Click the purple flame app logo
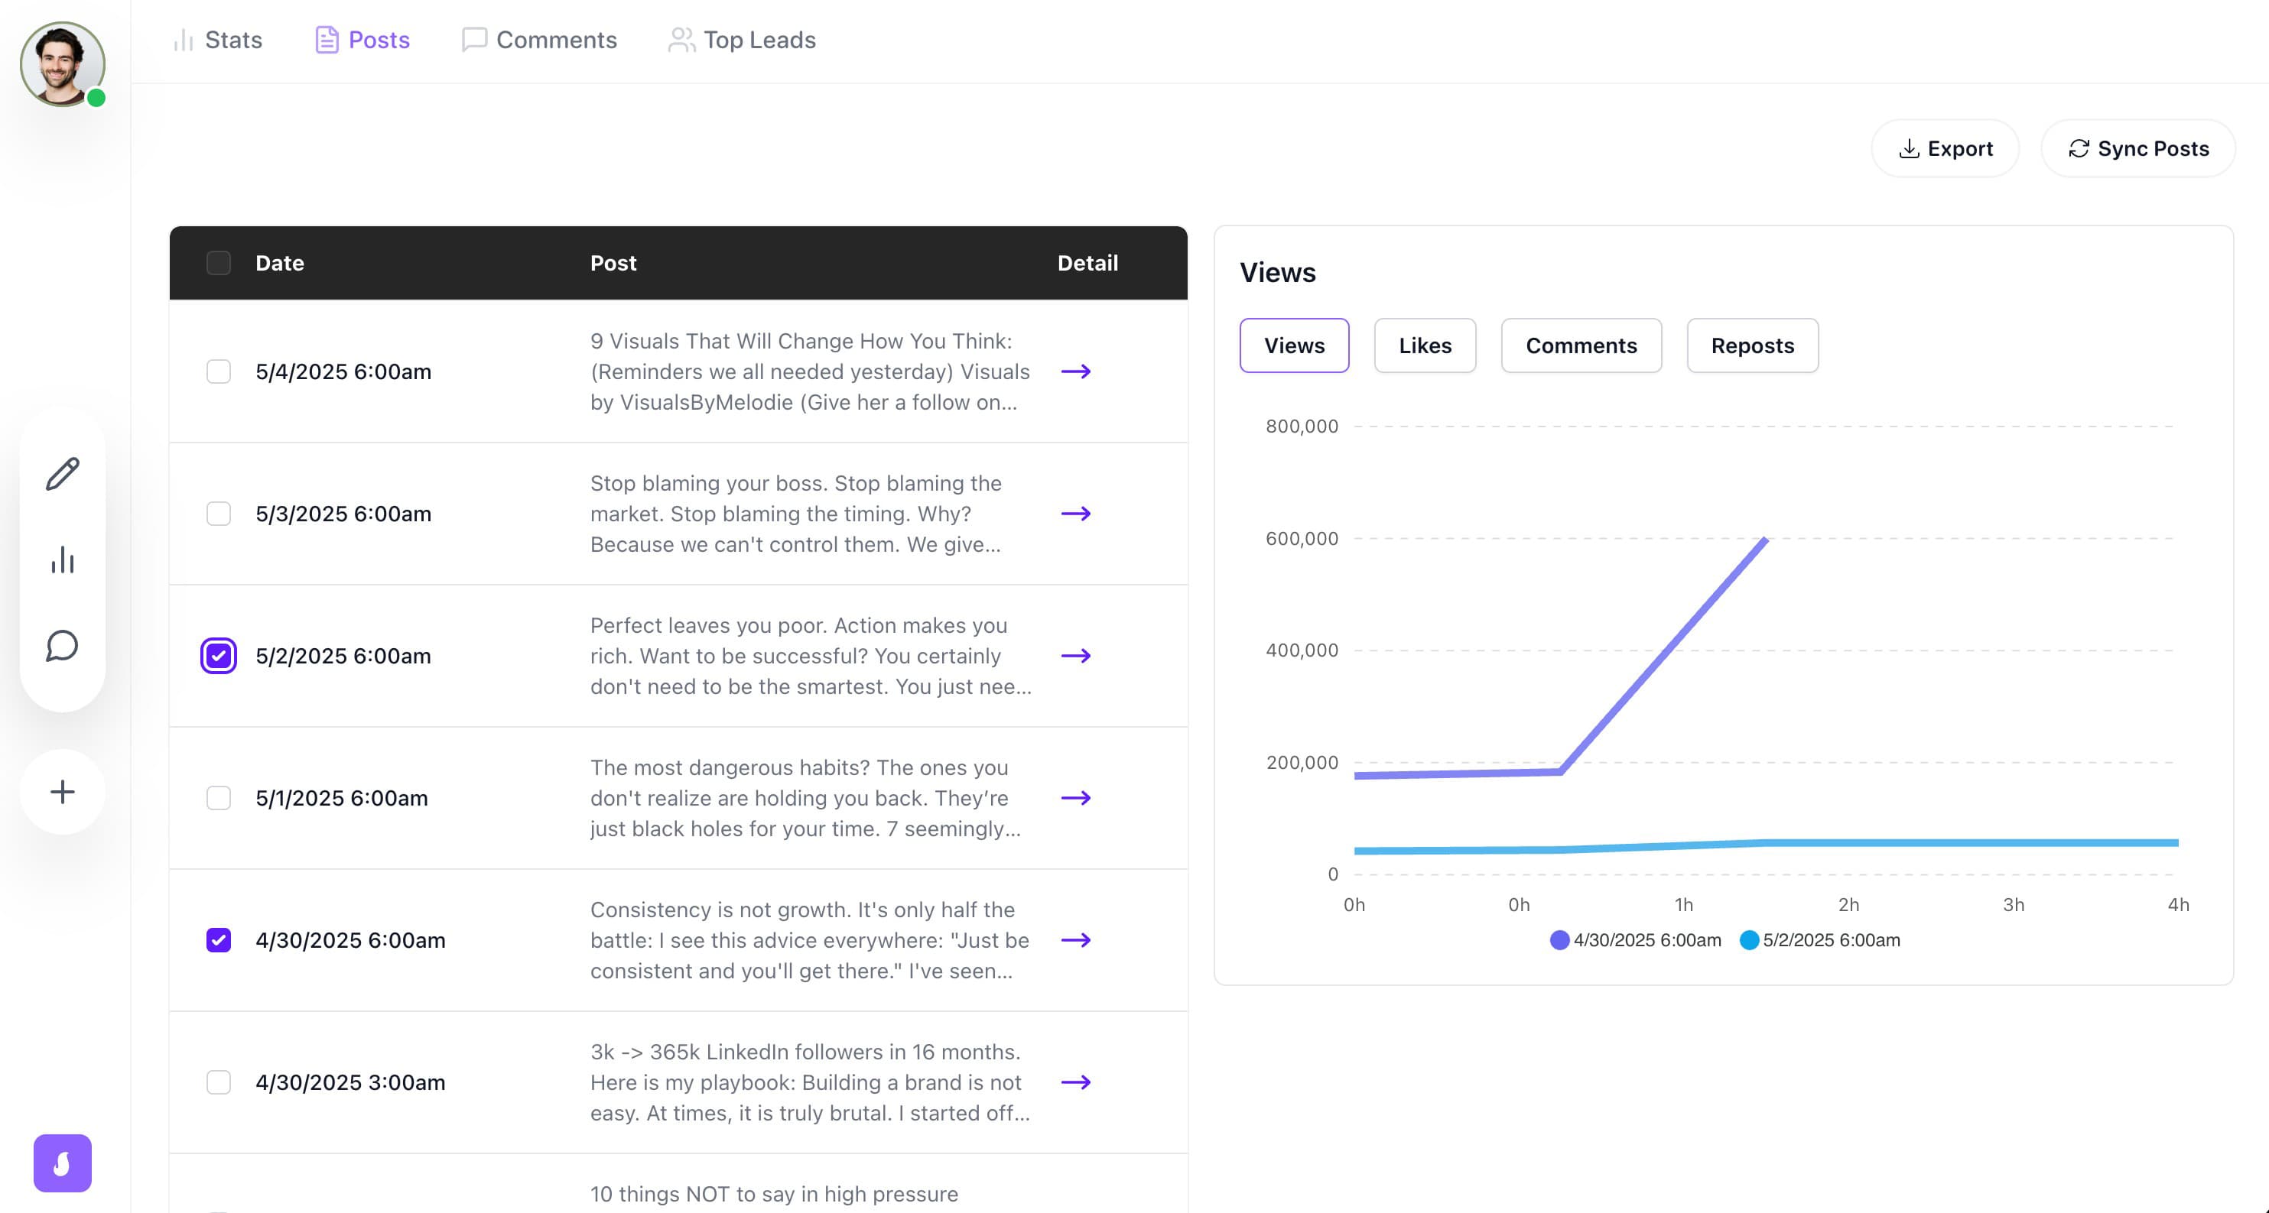 coord(63,1163)
